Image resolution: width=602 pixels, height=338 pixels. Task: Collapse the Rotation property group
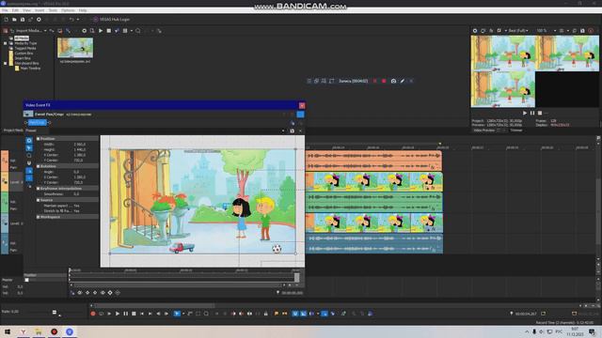(x=38, y=166)
